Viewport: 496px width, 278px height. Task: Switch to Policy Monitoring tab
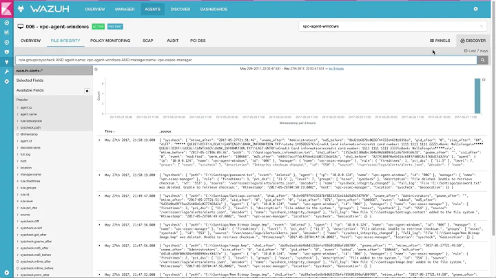click(110, 41)
